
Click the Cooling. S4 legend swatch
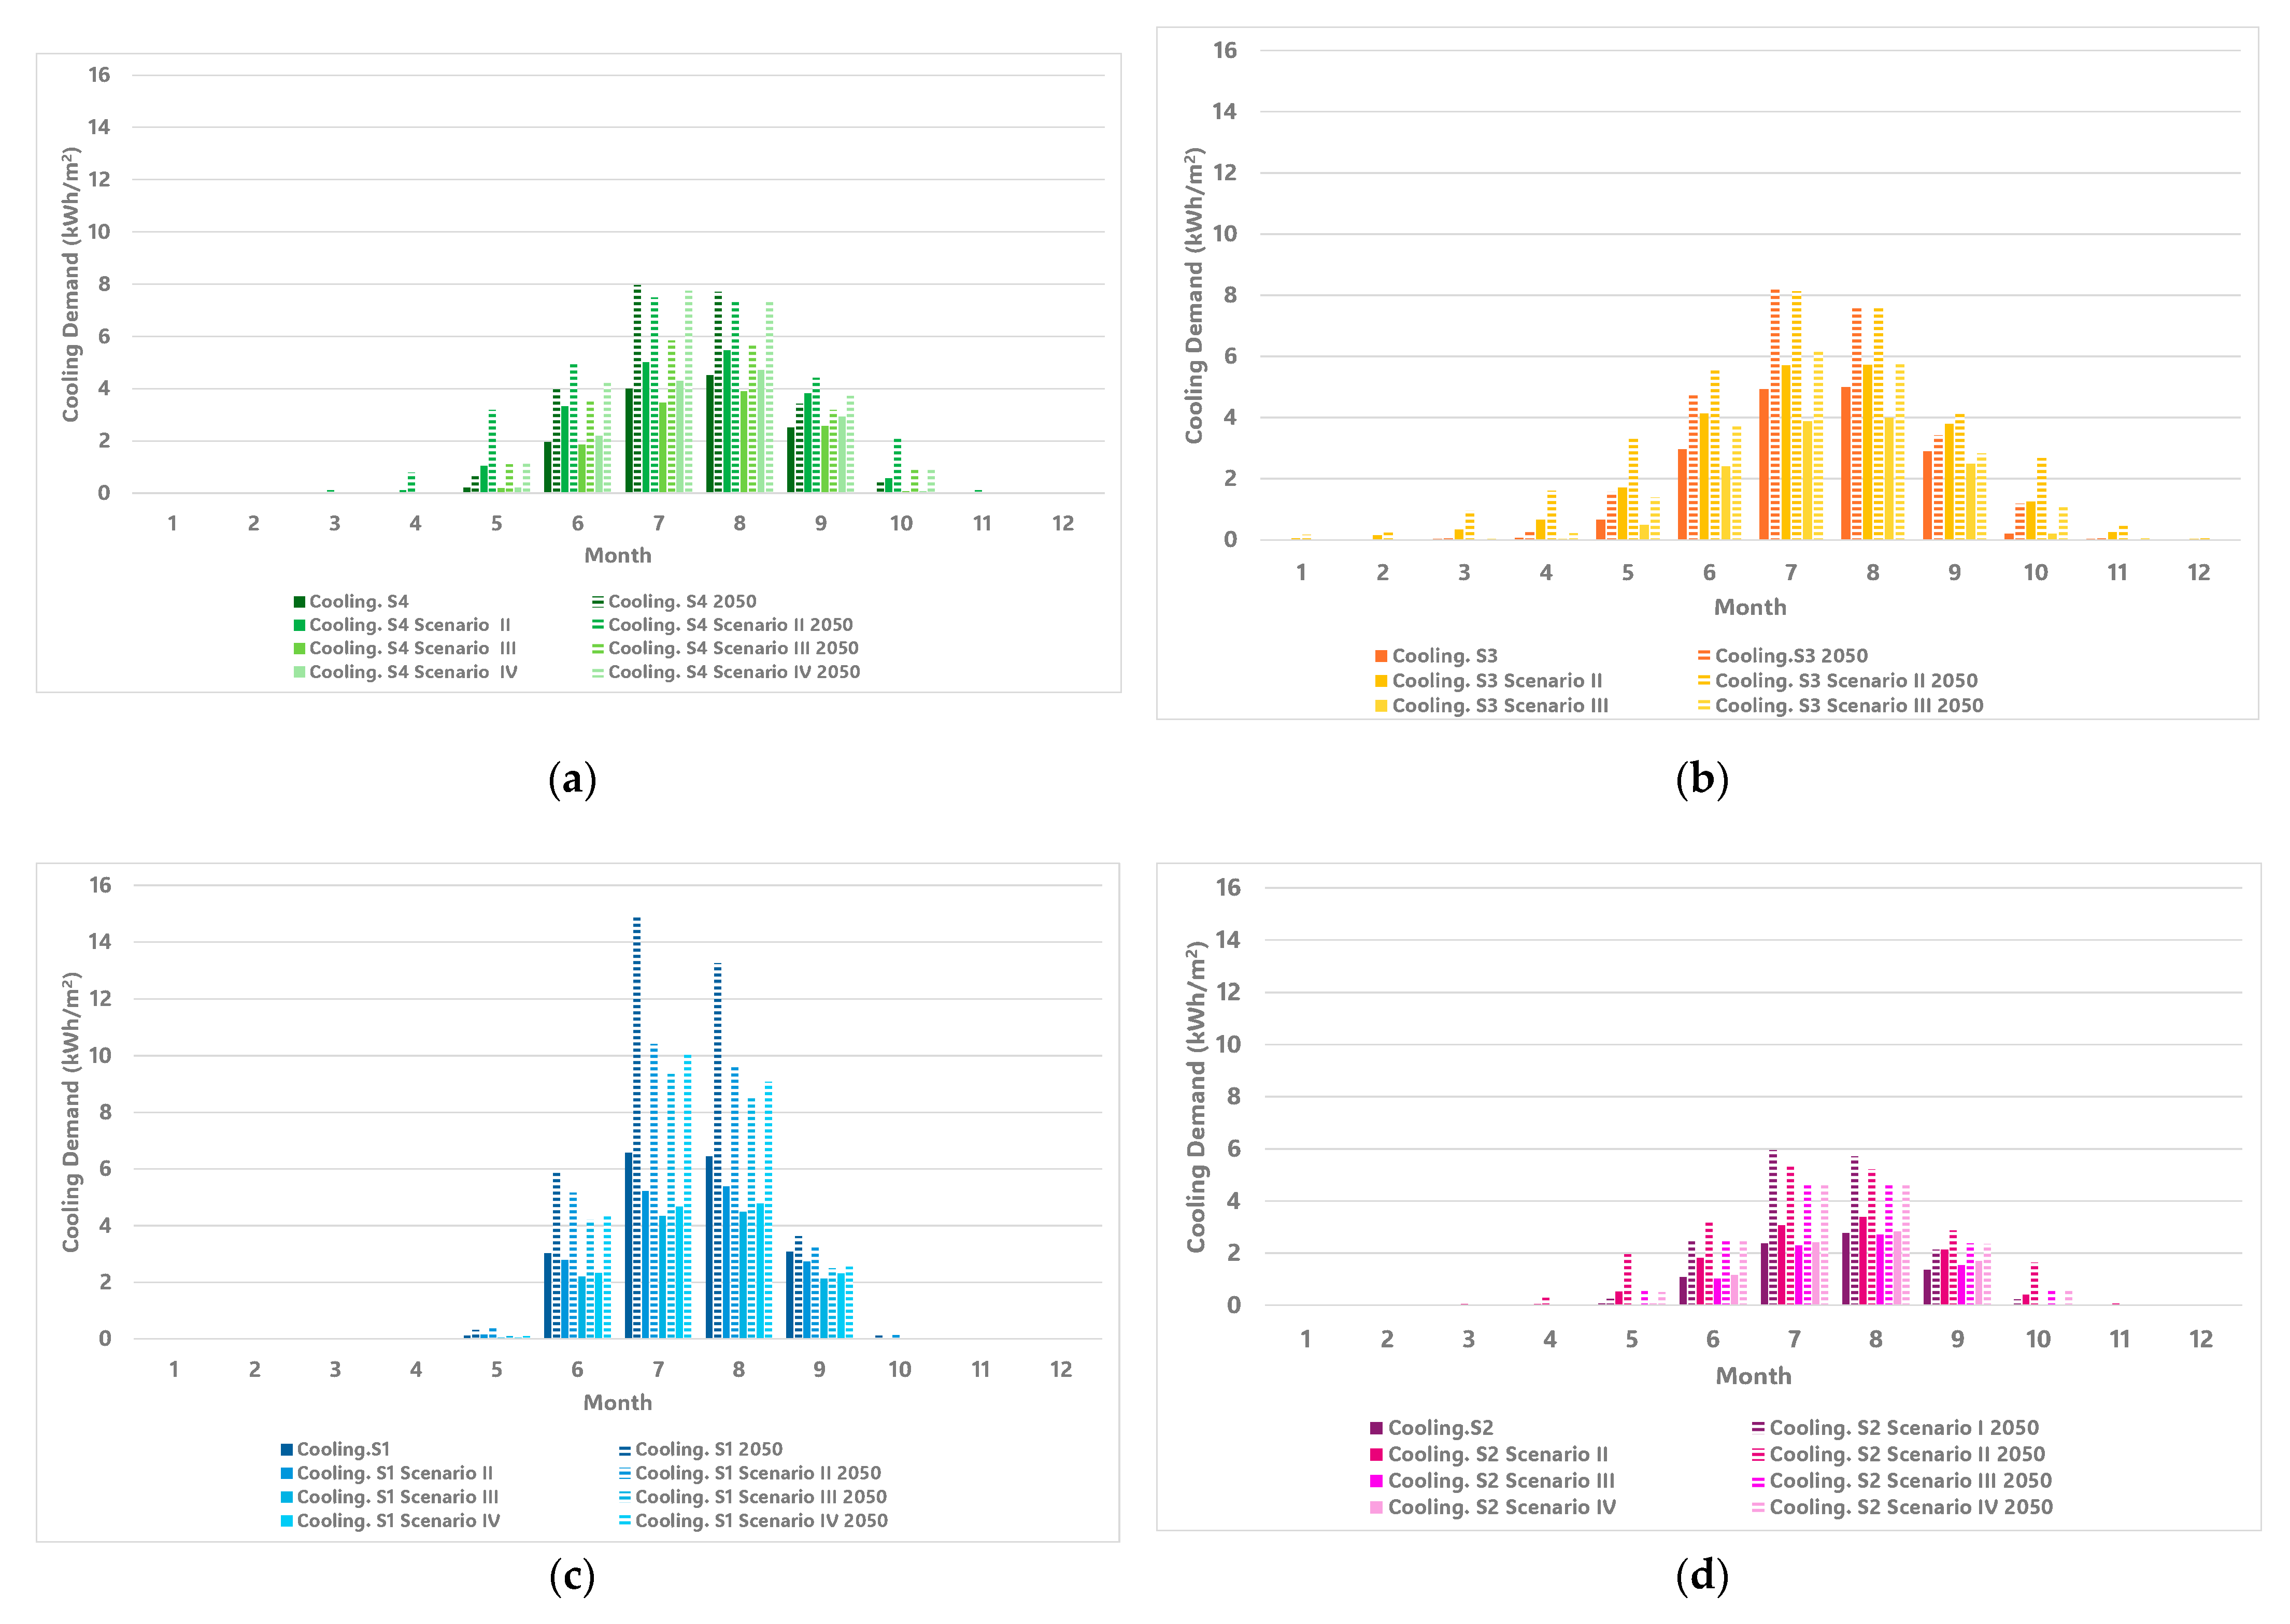click(x=298, y=602)
